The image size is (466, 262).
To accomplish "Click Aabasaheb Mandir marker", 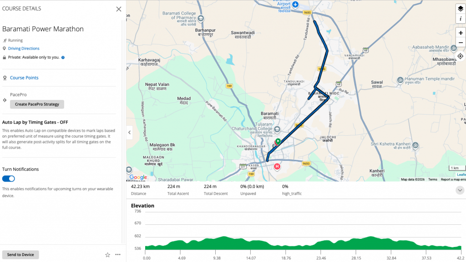I will tap(454, 48).
